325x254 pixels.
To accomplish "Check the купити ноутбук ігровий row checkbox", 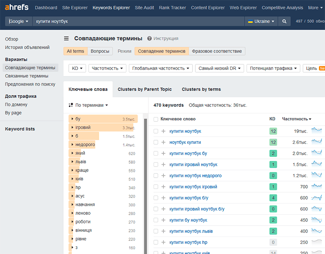I will [156, 187].
